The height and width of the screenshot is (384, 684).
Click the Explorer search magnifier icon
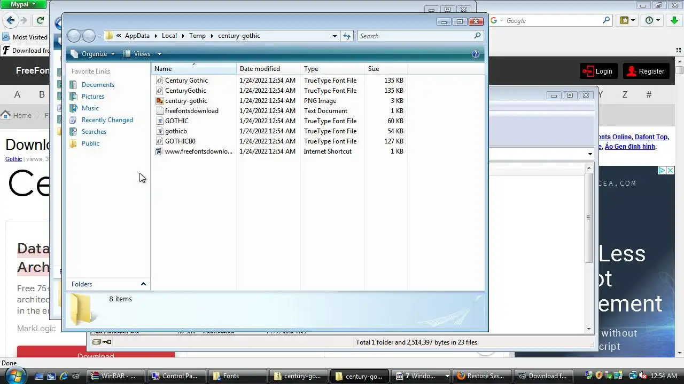[x=477, y=36]
